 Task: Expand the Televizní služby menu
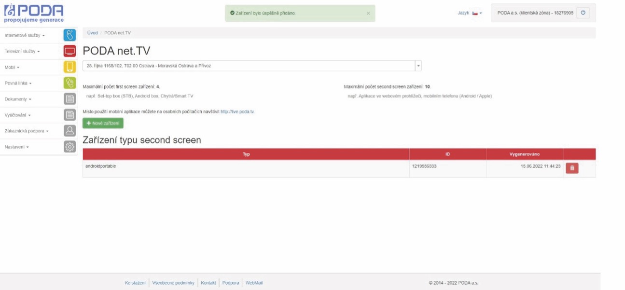click(22, 51)
